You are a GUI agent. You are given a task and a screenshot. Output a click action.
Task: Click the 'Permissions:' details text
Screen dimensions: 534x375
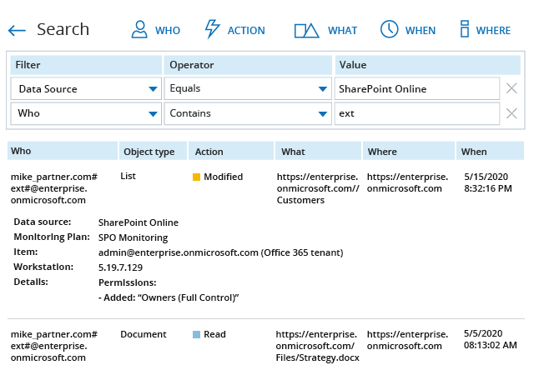(128, 282)
